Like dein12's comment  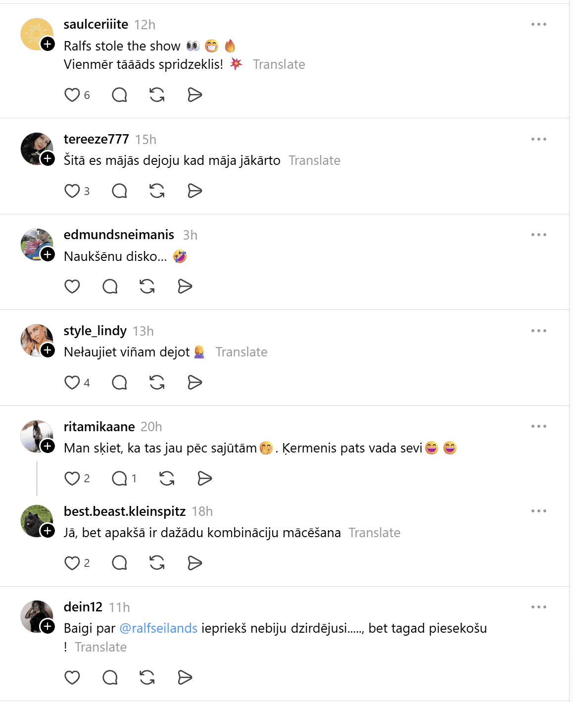pyautogui.click(x=72, y=677)
